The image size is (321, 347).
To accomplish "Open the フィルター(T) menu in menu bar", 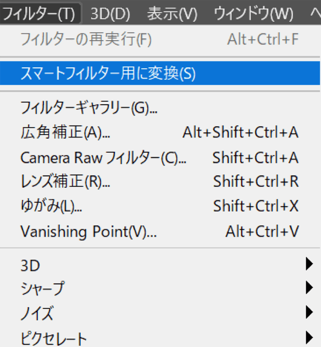I will (40, 13).
